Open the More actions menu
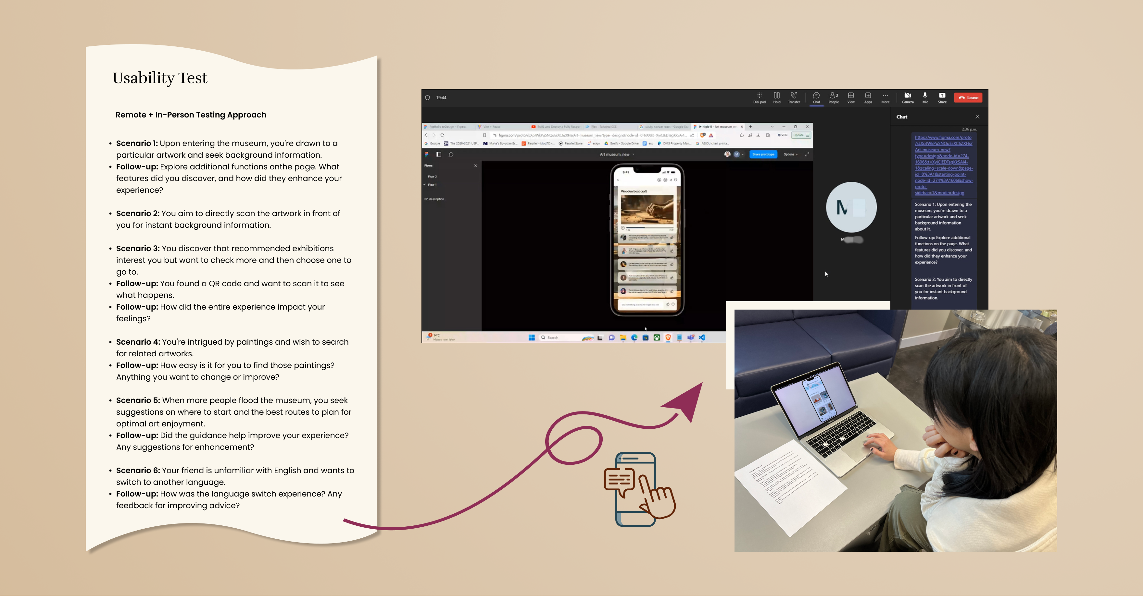The height and width of the screenshot is (601, 1143). pyautogui.click(x=885, y=98)
